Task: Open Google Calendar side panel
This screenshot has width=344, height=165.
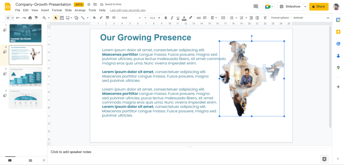Action: click(x=338, y=20)
